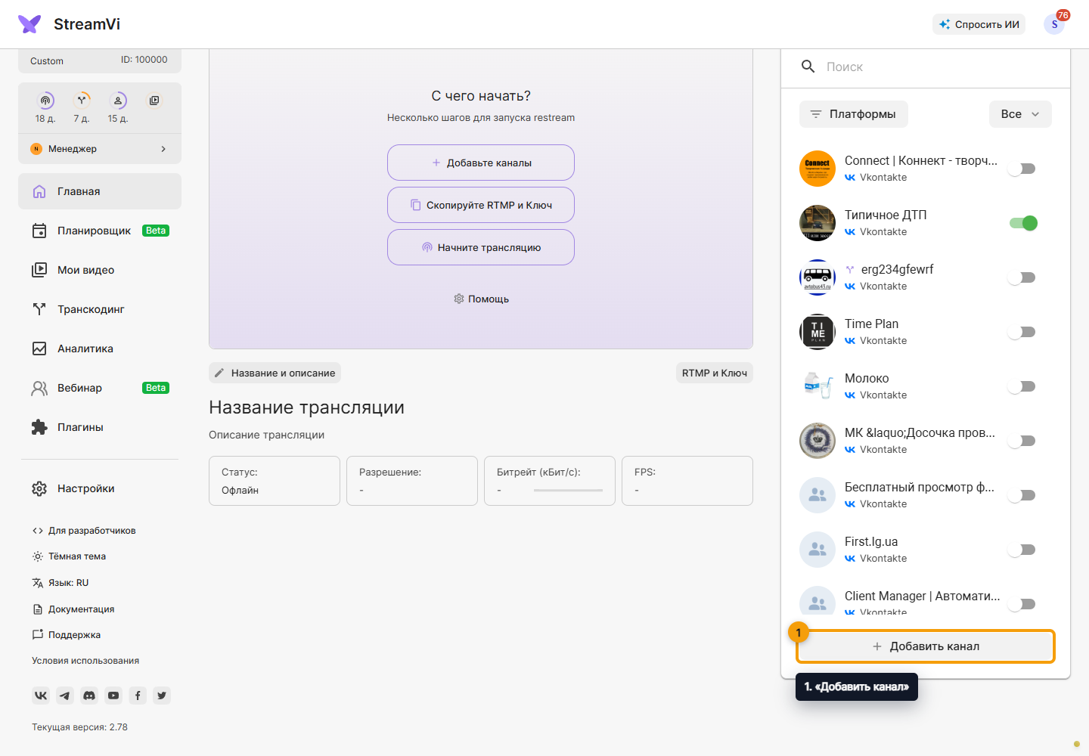Image resolution: width=1089 pixels, height=756 pixels.
Task: Open the Twitter social link
Action: pyautogui.click(x=162, y=696)
